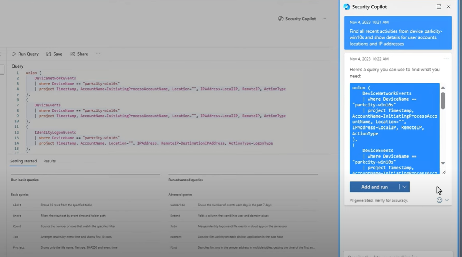
Task: Save the query with Save icon
Action: 49,54
